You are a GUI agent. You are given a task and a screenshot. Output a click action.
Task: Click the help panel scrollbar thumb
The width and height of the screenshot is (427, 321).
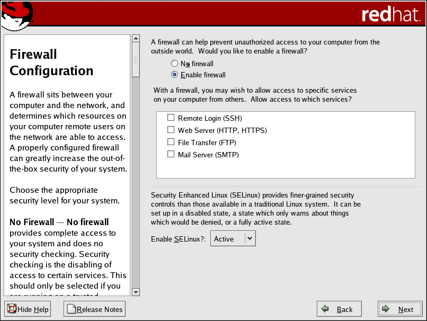pyautogui.click(x=136, y=60)
